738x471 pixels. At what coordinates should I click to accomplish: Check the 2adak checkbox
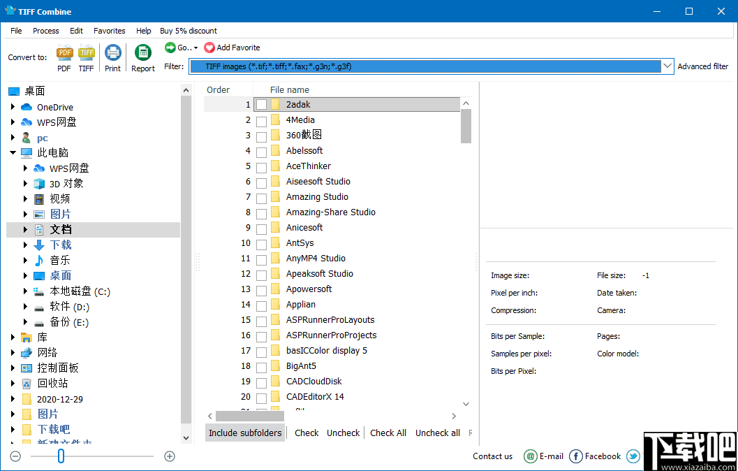point(261,105)
